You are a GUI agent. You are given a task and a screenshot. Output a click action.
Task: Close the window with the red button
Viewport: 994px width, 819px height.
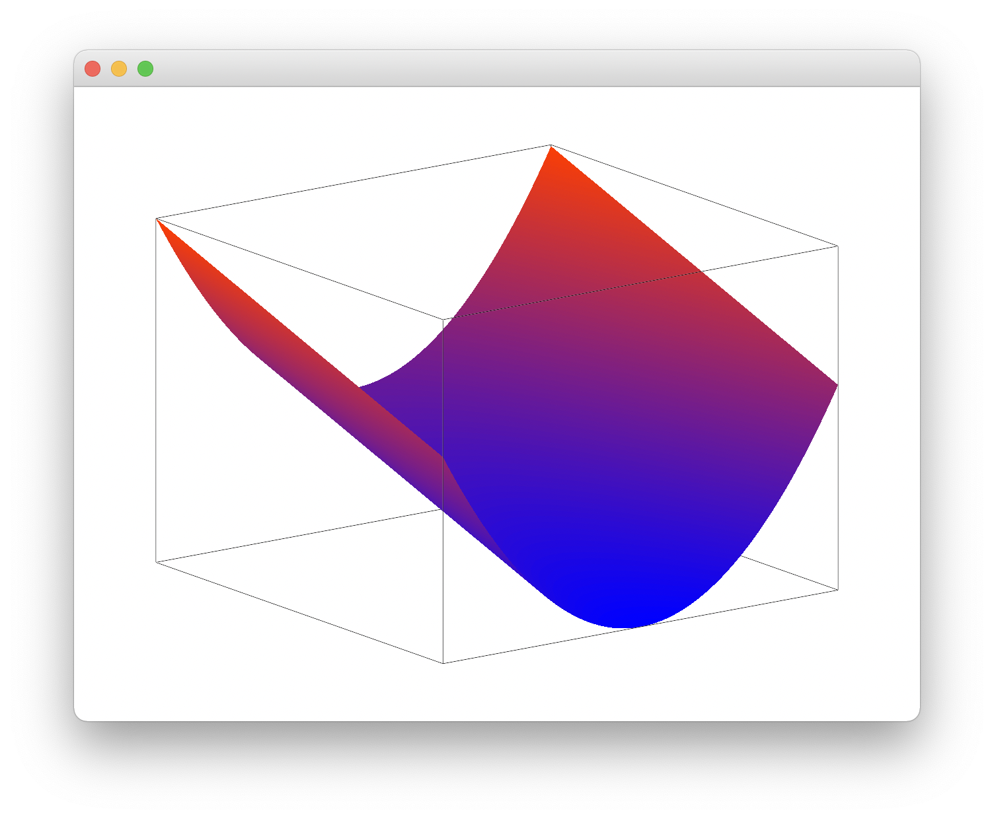point(93,69)
